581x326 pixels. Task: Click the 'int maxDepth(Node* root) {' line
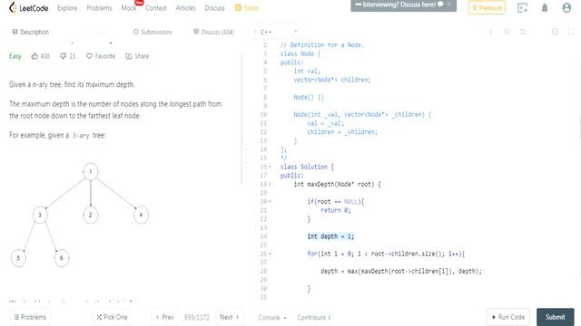coord(337,184)
